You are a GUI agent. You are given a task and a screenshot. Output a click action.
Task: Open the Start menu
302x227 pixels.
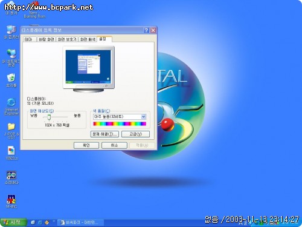coord(13,222)
